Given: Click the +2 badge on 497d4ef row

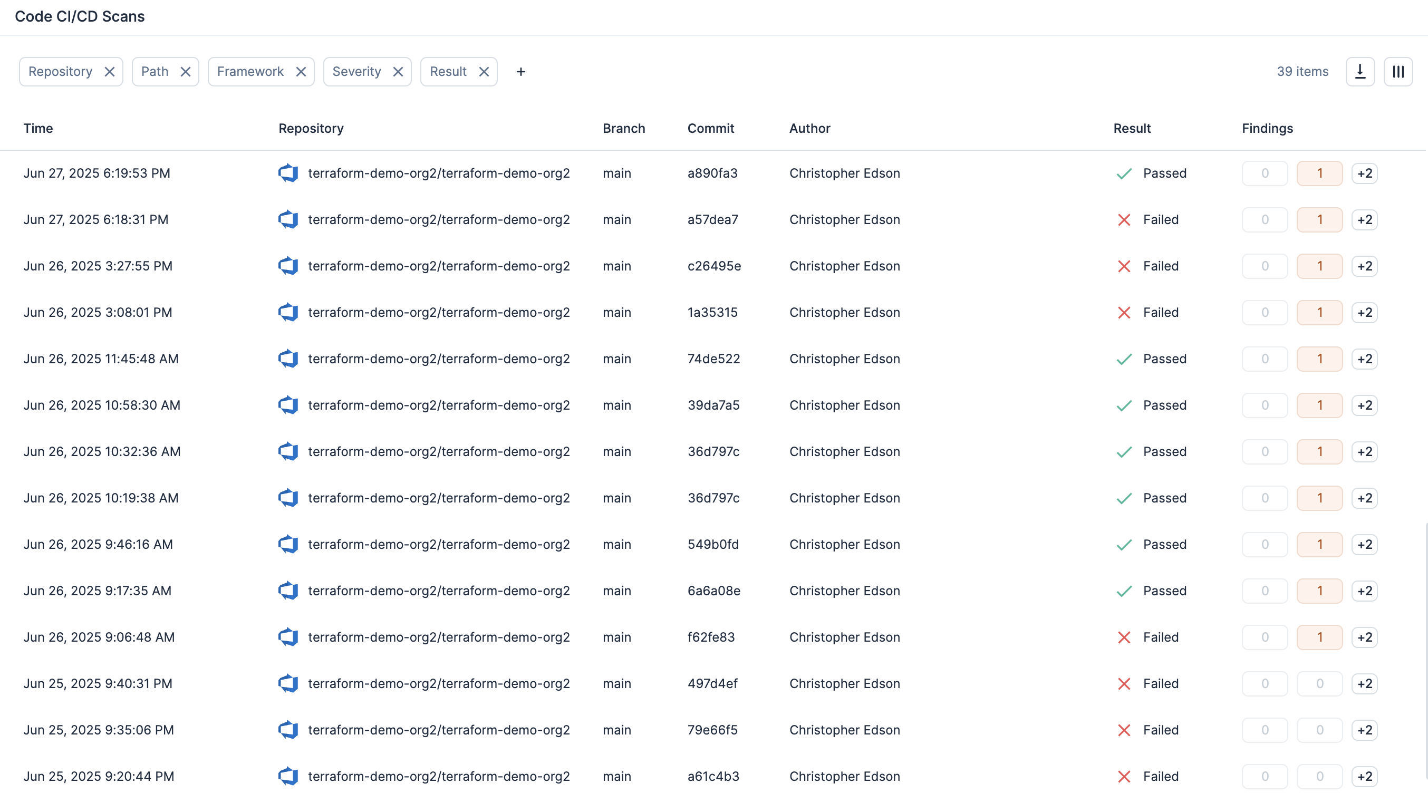Looking at the screenshot, I should (1364, 683).
